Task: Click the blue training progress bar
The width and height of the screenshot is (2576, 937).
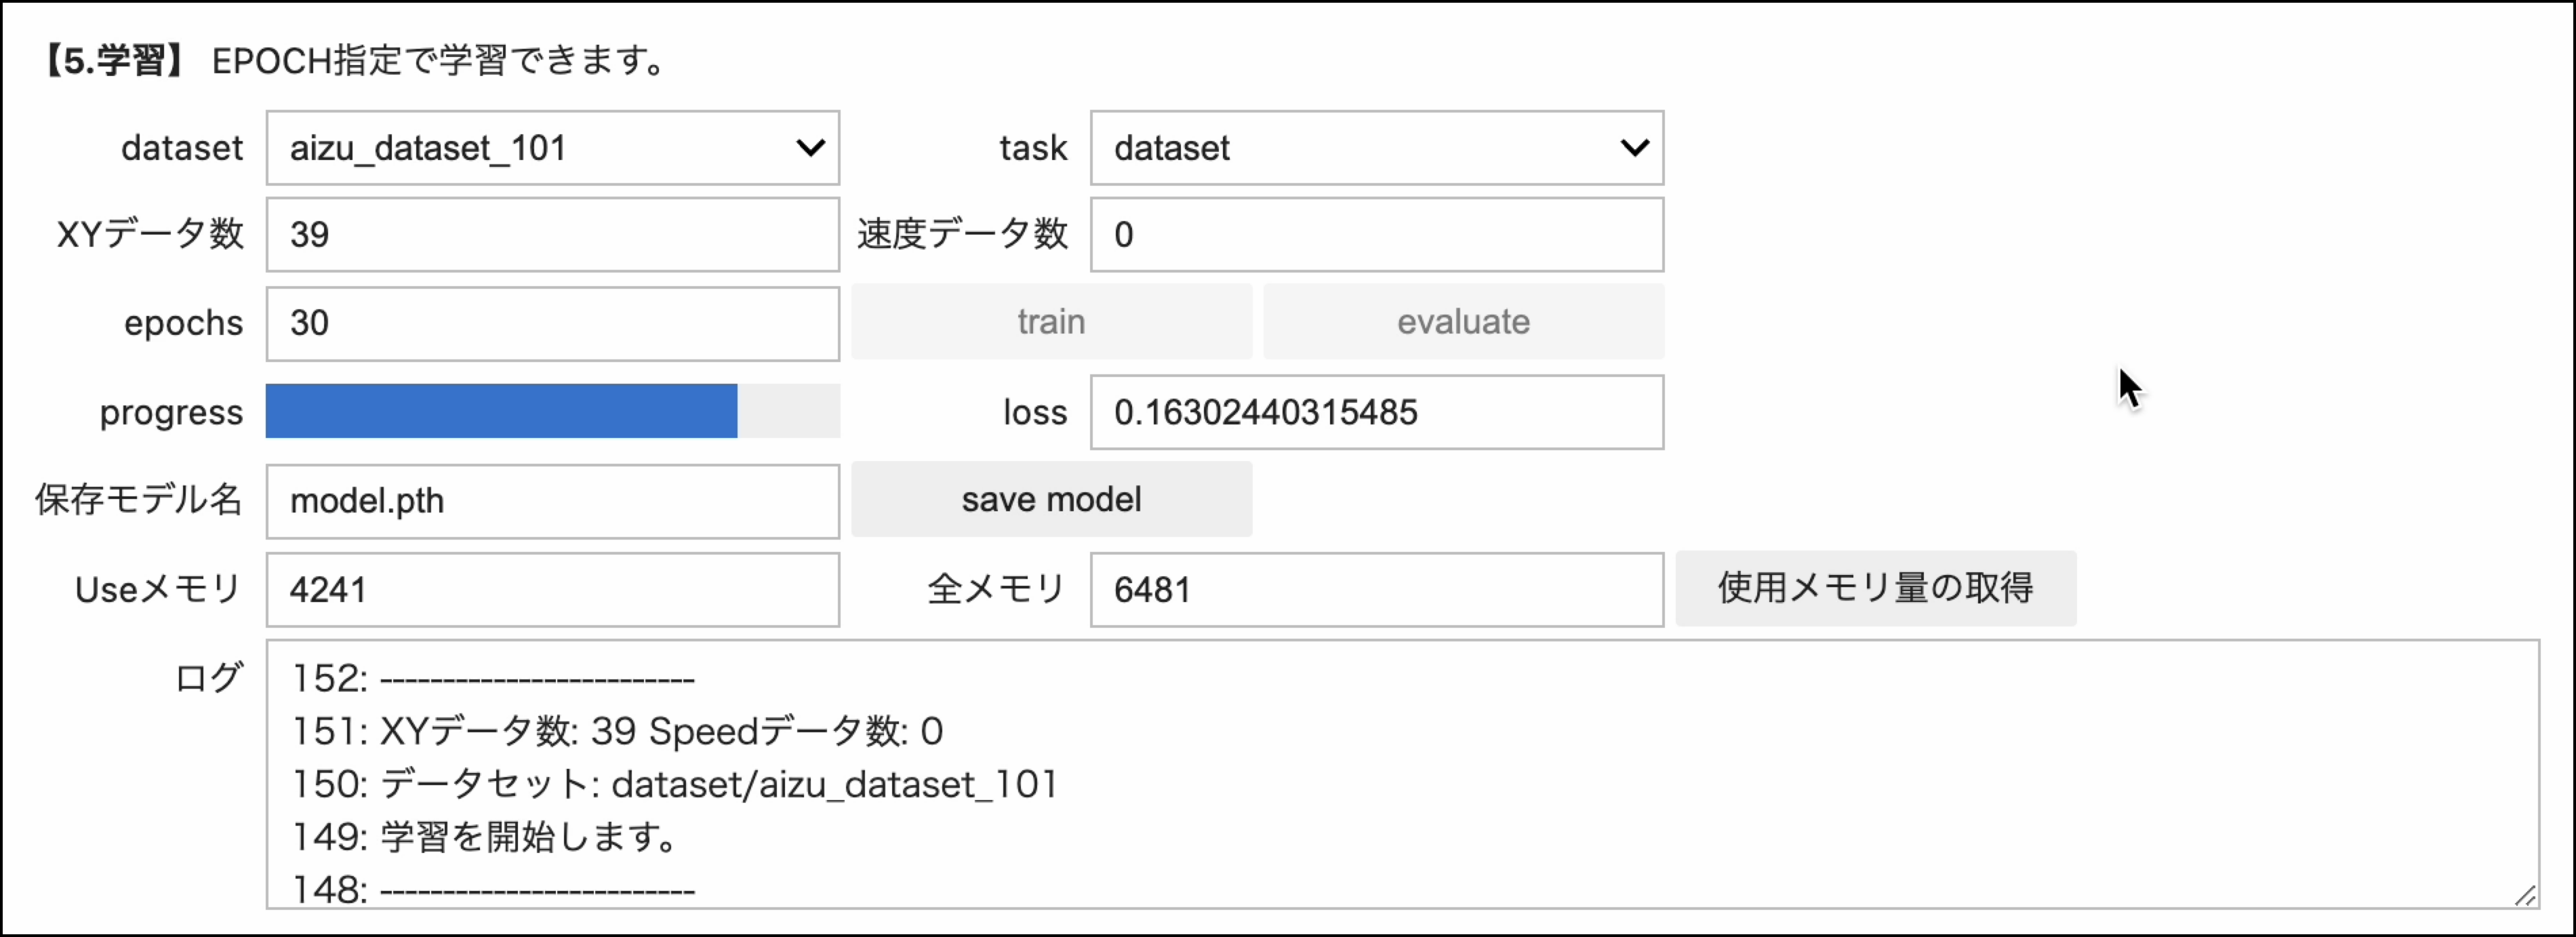Action: [501, 411]
